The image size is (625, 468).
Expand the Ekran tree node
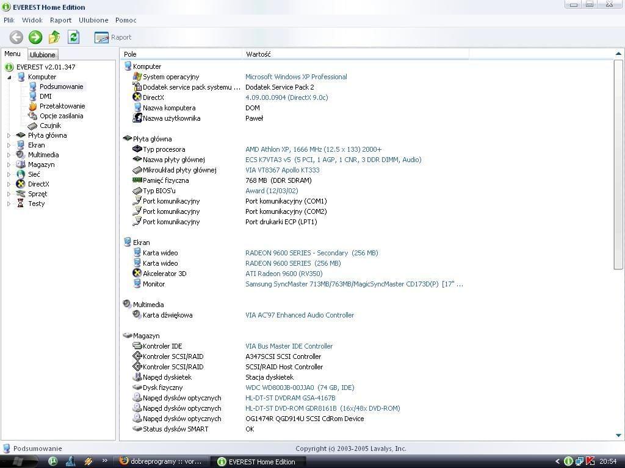pos(9,145)
